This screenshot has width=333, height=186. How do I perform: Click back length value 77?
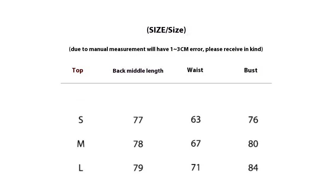[x=138, y=120]
